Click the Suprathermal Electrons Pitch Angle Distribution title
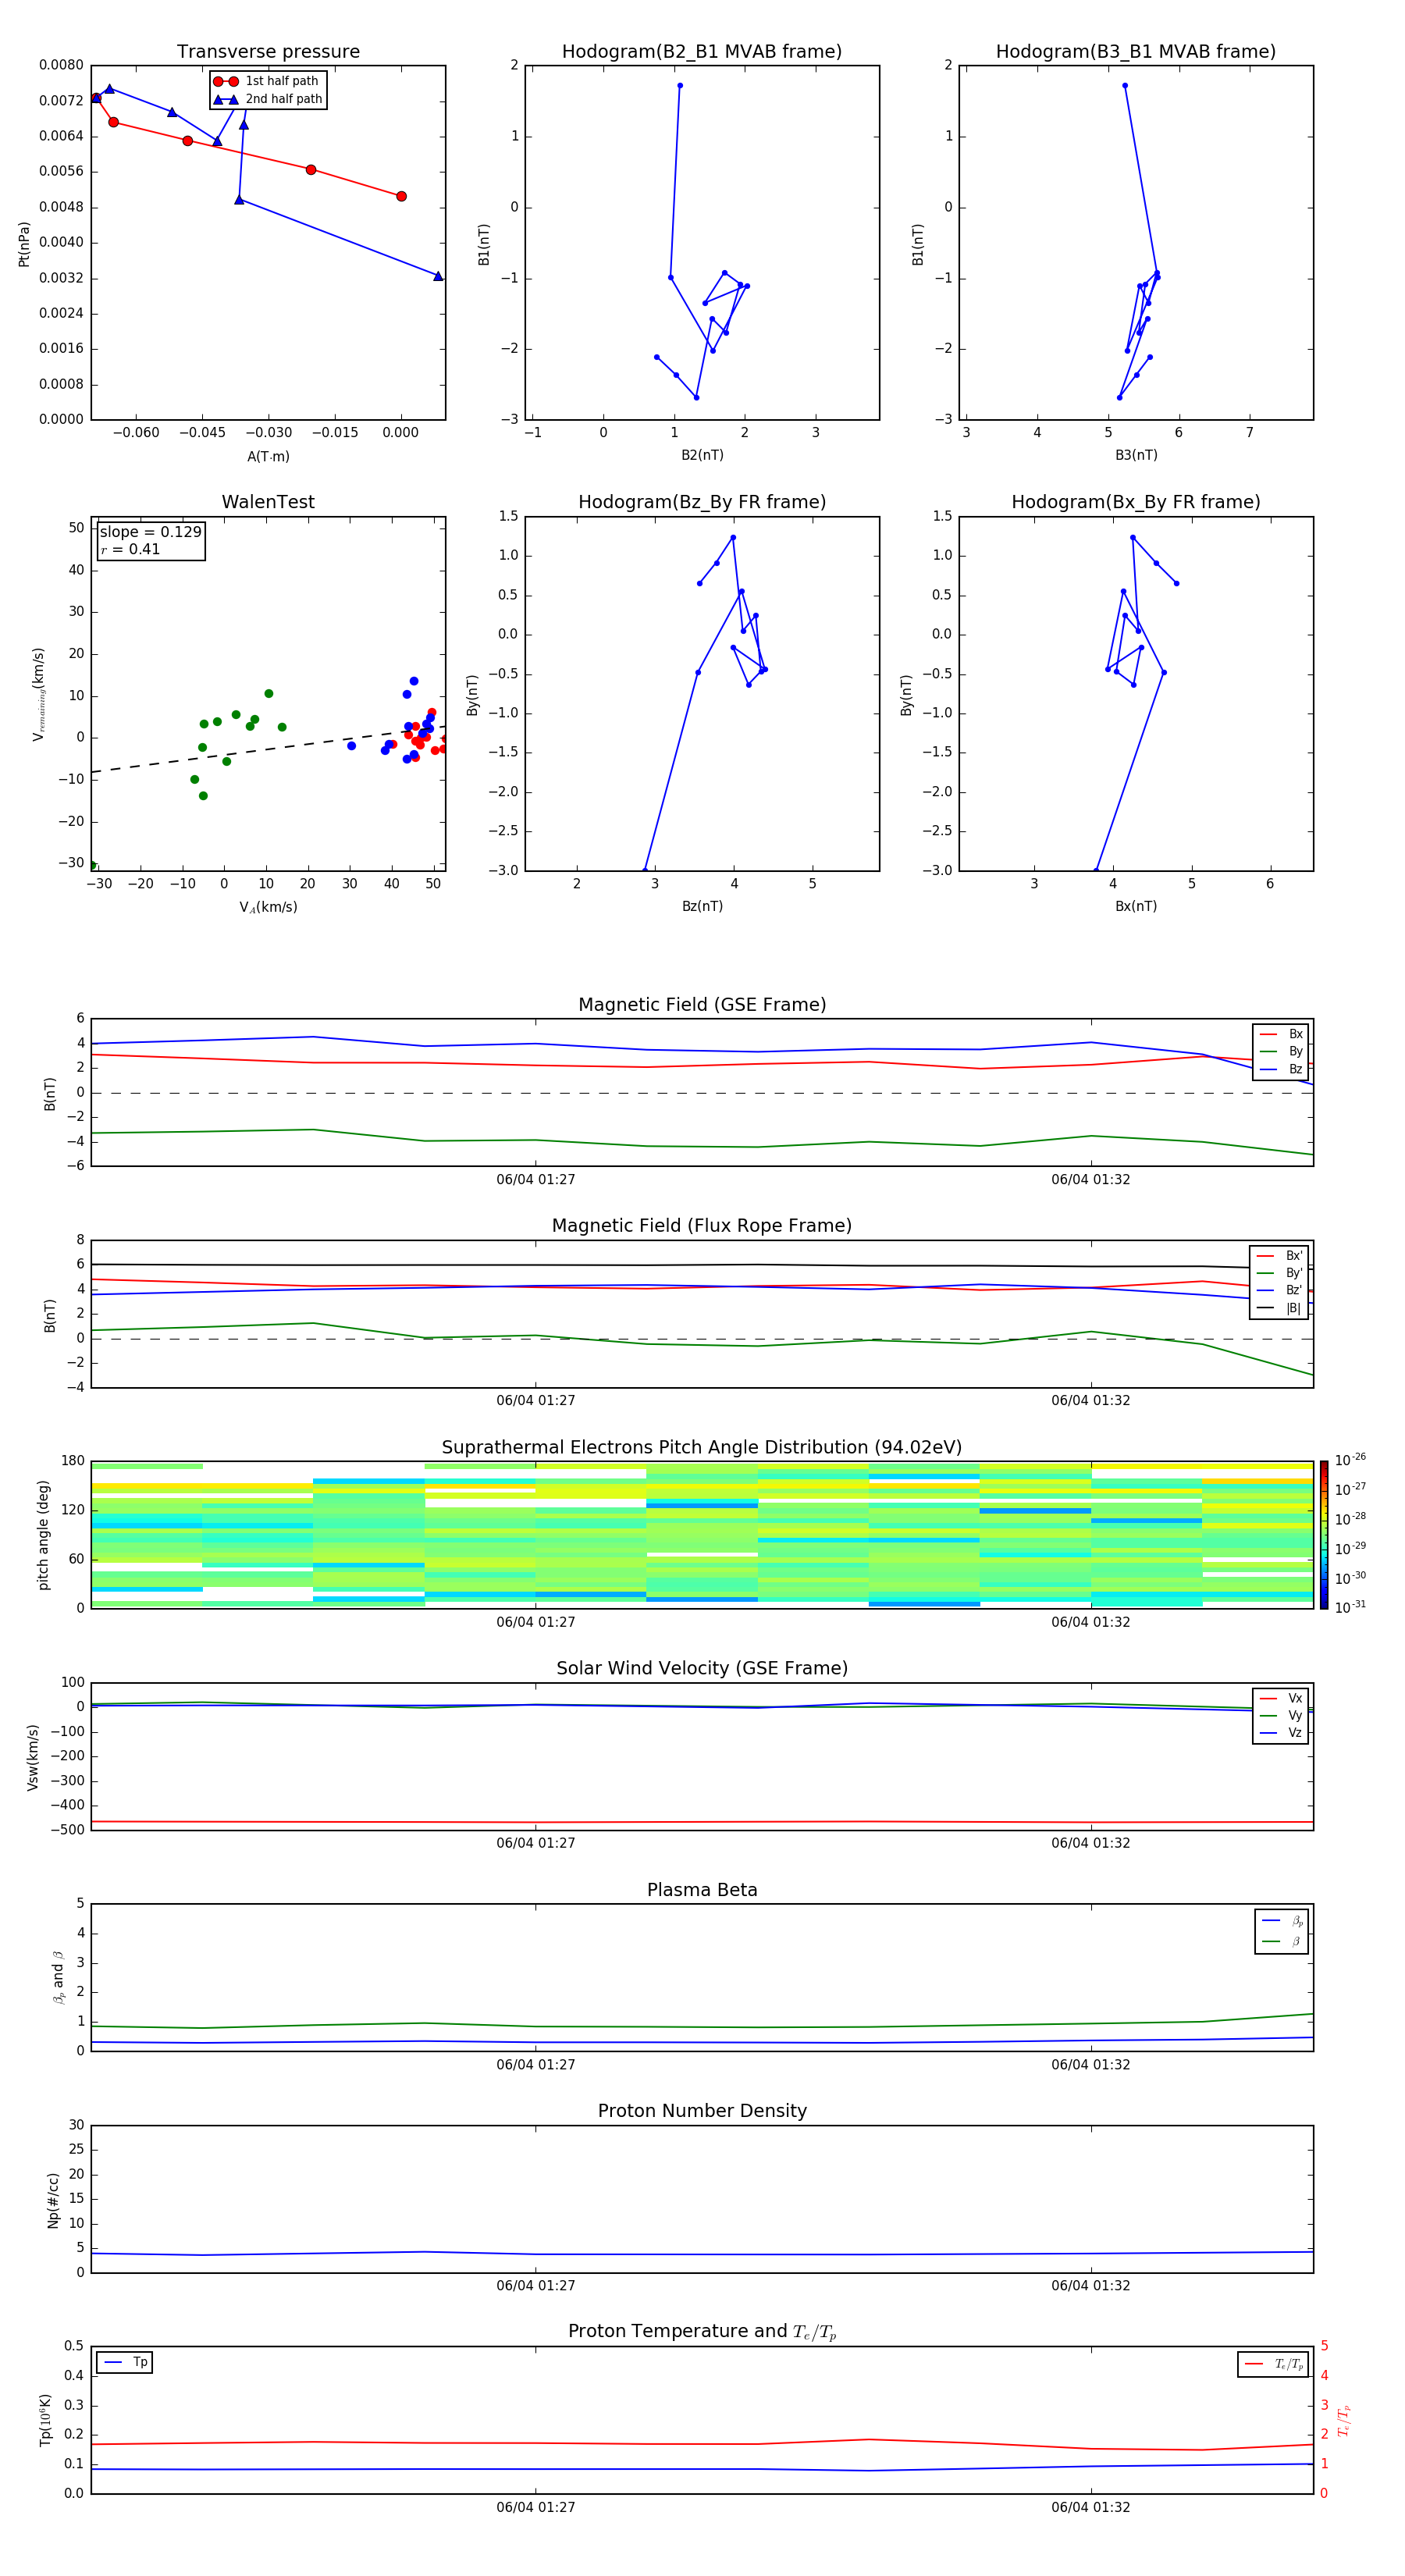The height and width of the screenshot is (2576, 1405). click(x=702, y=1448)
